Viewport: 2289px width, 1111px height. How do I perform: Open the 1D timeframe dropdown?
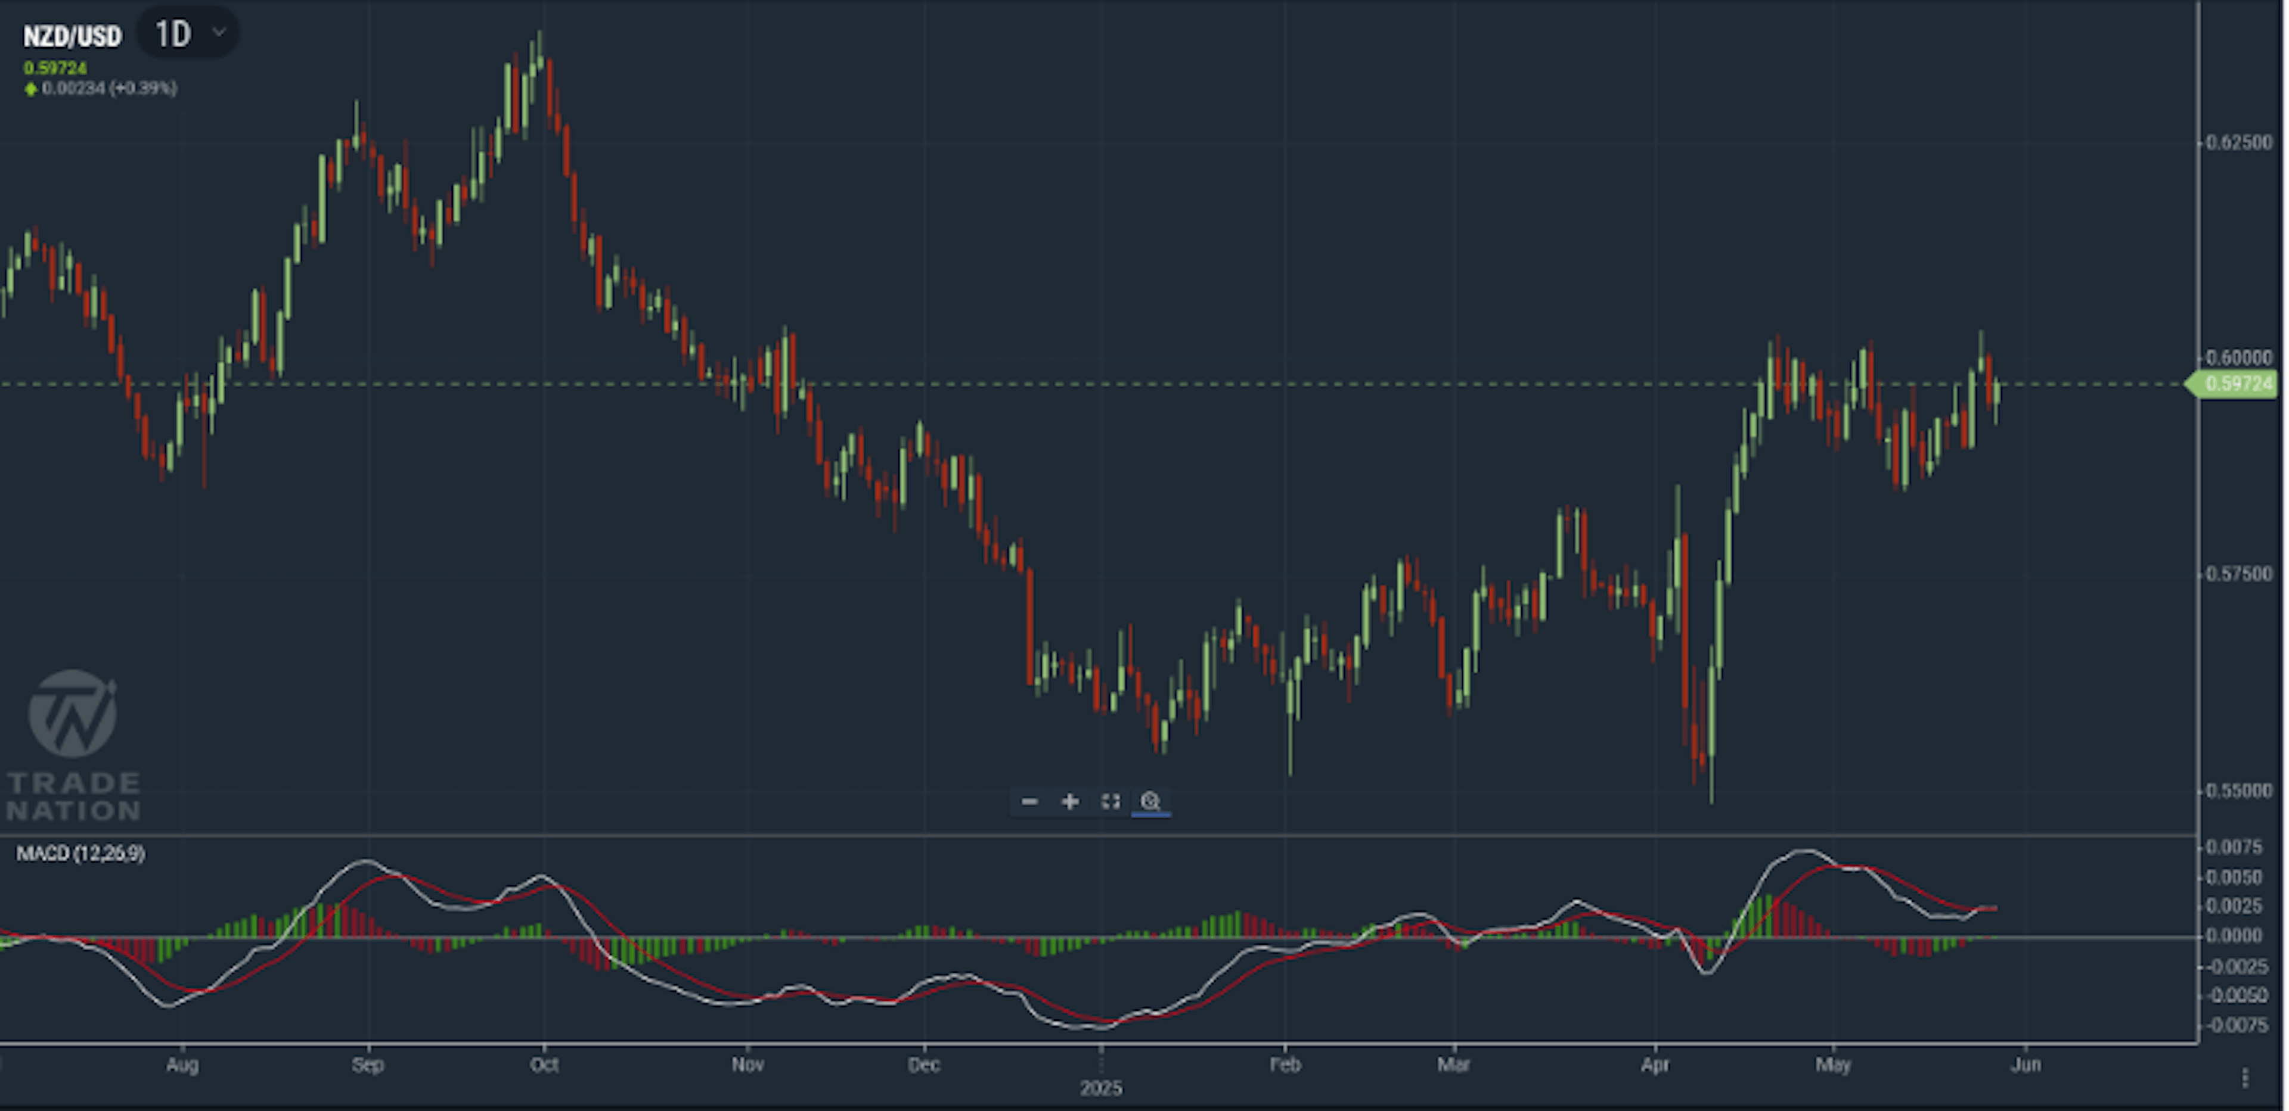click(x=190, y=34)
